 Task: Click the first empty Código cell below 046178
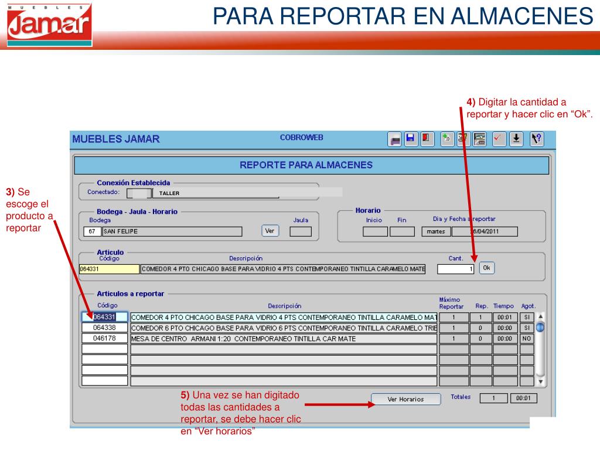[x=104, y=349]
